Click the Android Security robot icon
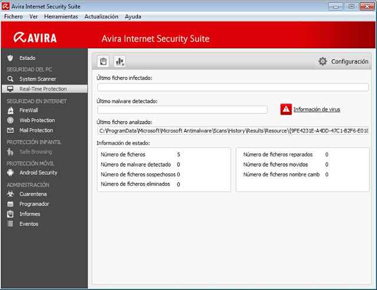Screen dimensions: 377x290 click(11, 172)
